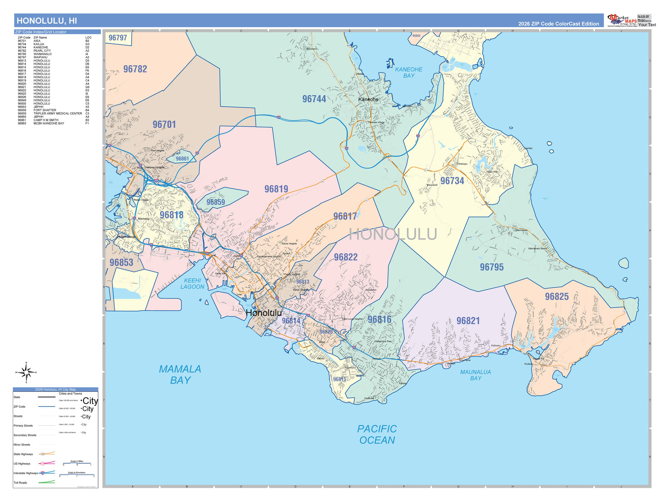Click the Toll Roads legend line
Screen dimensions: 662x499
click(47, 482)
